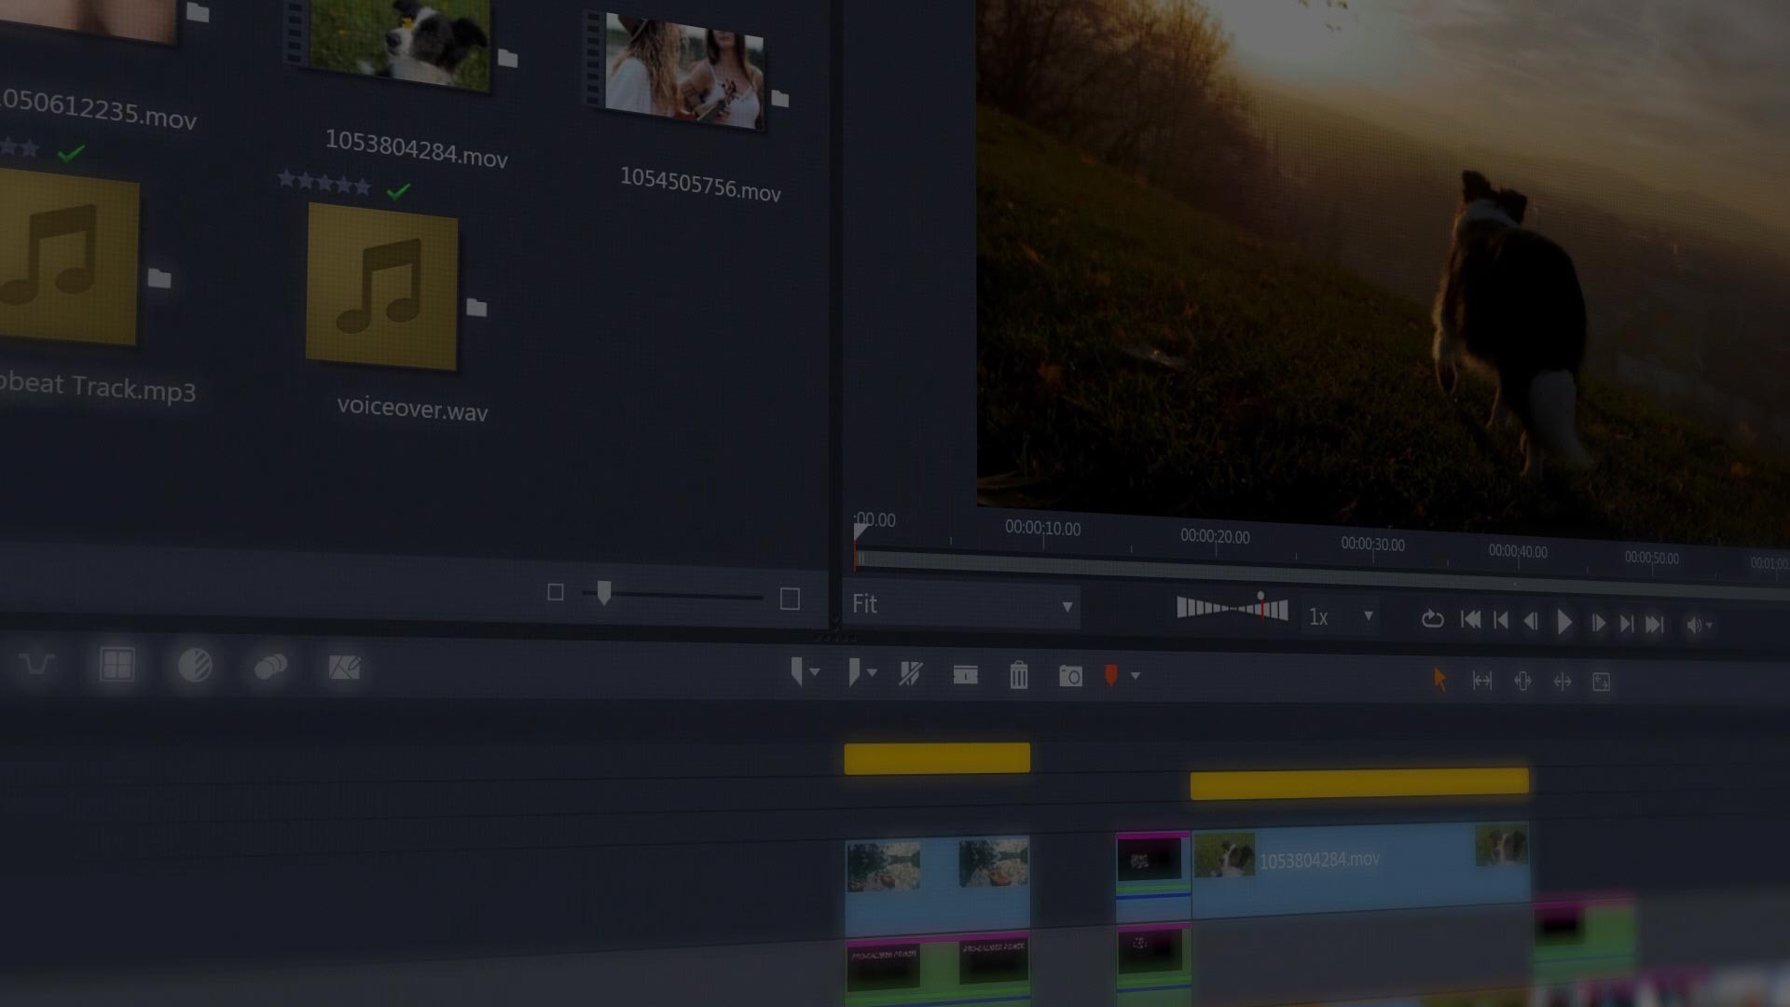1790x1007 pixels.
Task: Choose the roll trim tool icon
Action: click(x=1563, y=682)
